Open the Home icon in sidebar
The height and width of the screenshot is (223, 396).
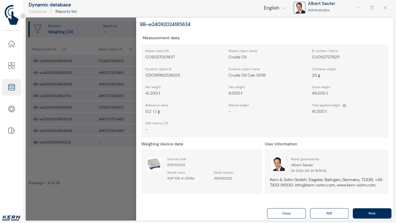(11, 44)
